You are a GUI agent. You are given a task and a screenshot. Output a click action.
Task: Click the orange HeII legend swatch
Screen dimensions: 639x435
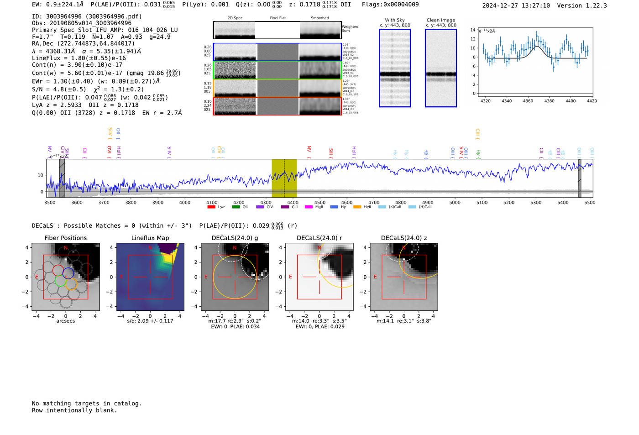pos(357,207)
